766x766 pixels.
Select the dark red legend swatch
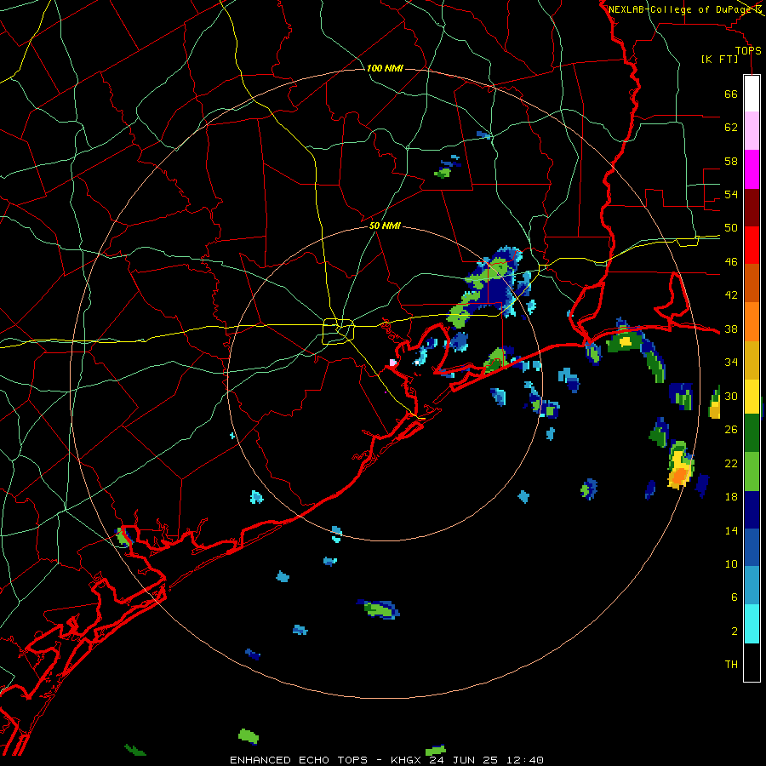[x=752, y=207]
